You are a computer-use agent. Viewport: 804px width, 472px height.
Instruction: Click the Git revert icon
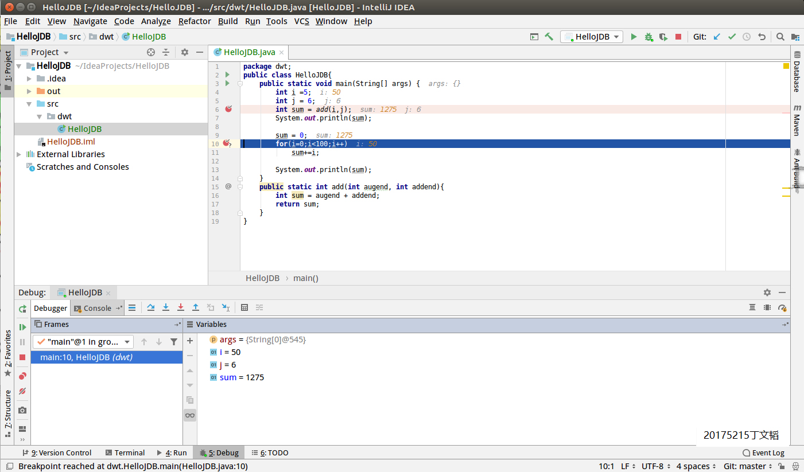(762, 37)
